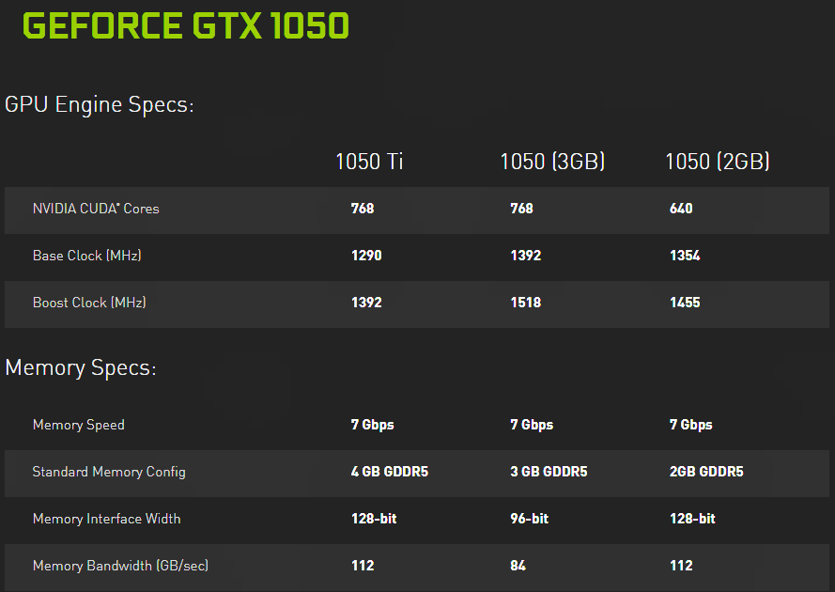Image resolution: width=835 pixels, height=592 pixels.
Task: Click the NVIDIA CUDA Cores row label
Action: (96, 209)
